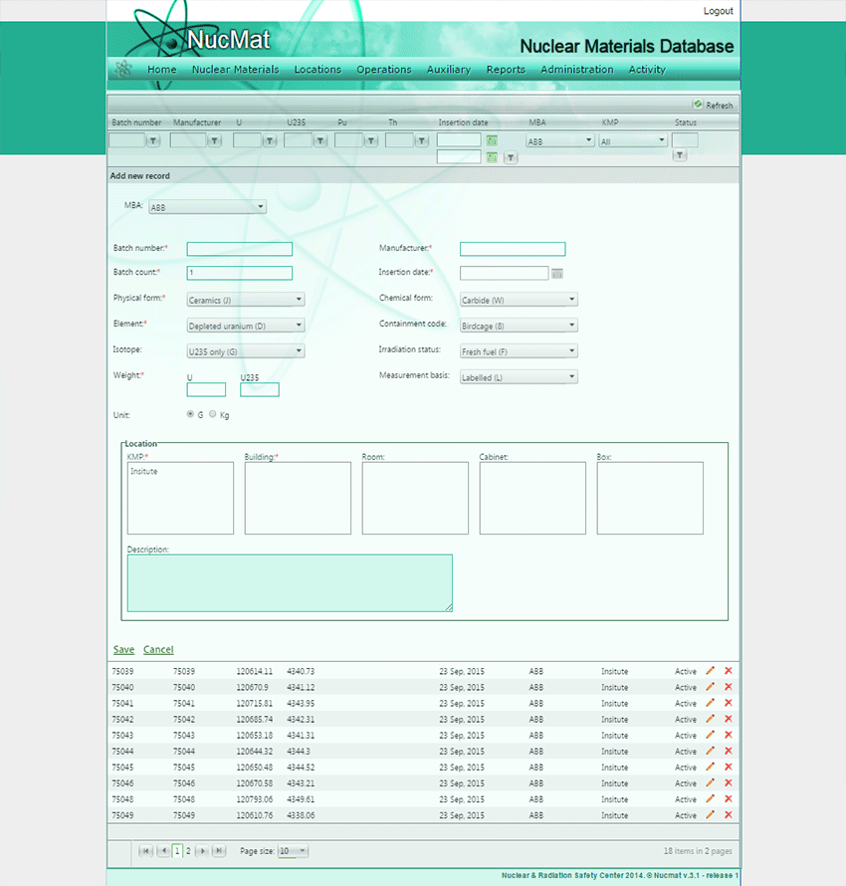Open the Nuclear Materials menu
This screenshot has width=846, height=886.
tap(235, 70)
